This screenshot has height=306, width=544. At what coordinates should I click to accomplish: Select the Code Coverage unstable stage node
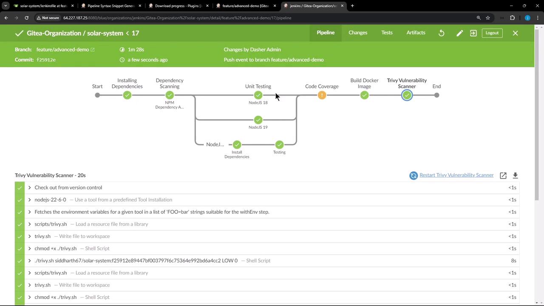322,95
